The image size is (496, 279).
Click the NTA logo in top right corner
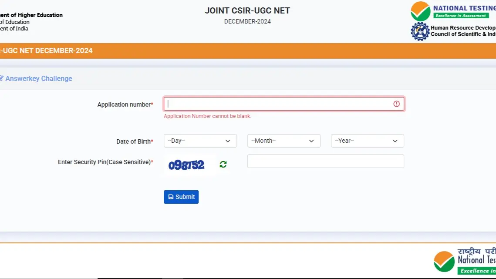point(419,11)
